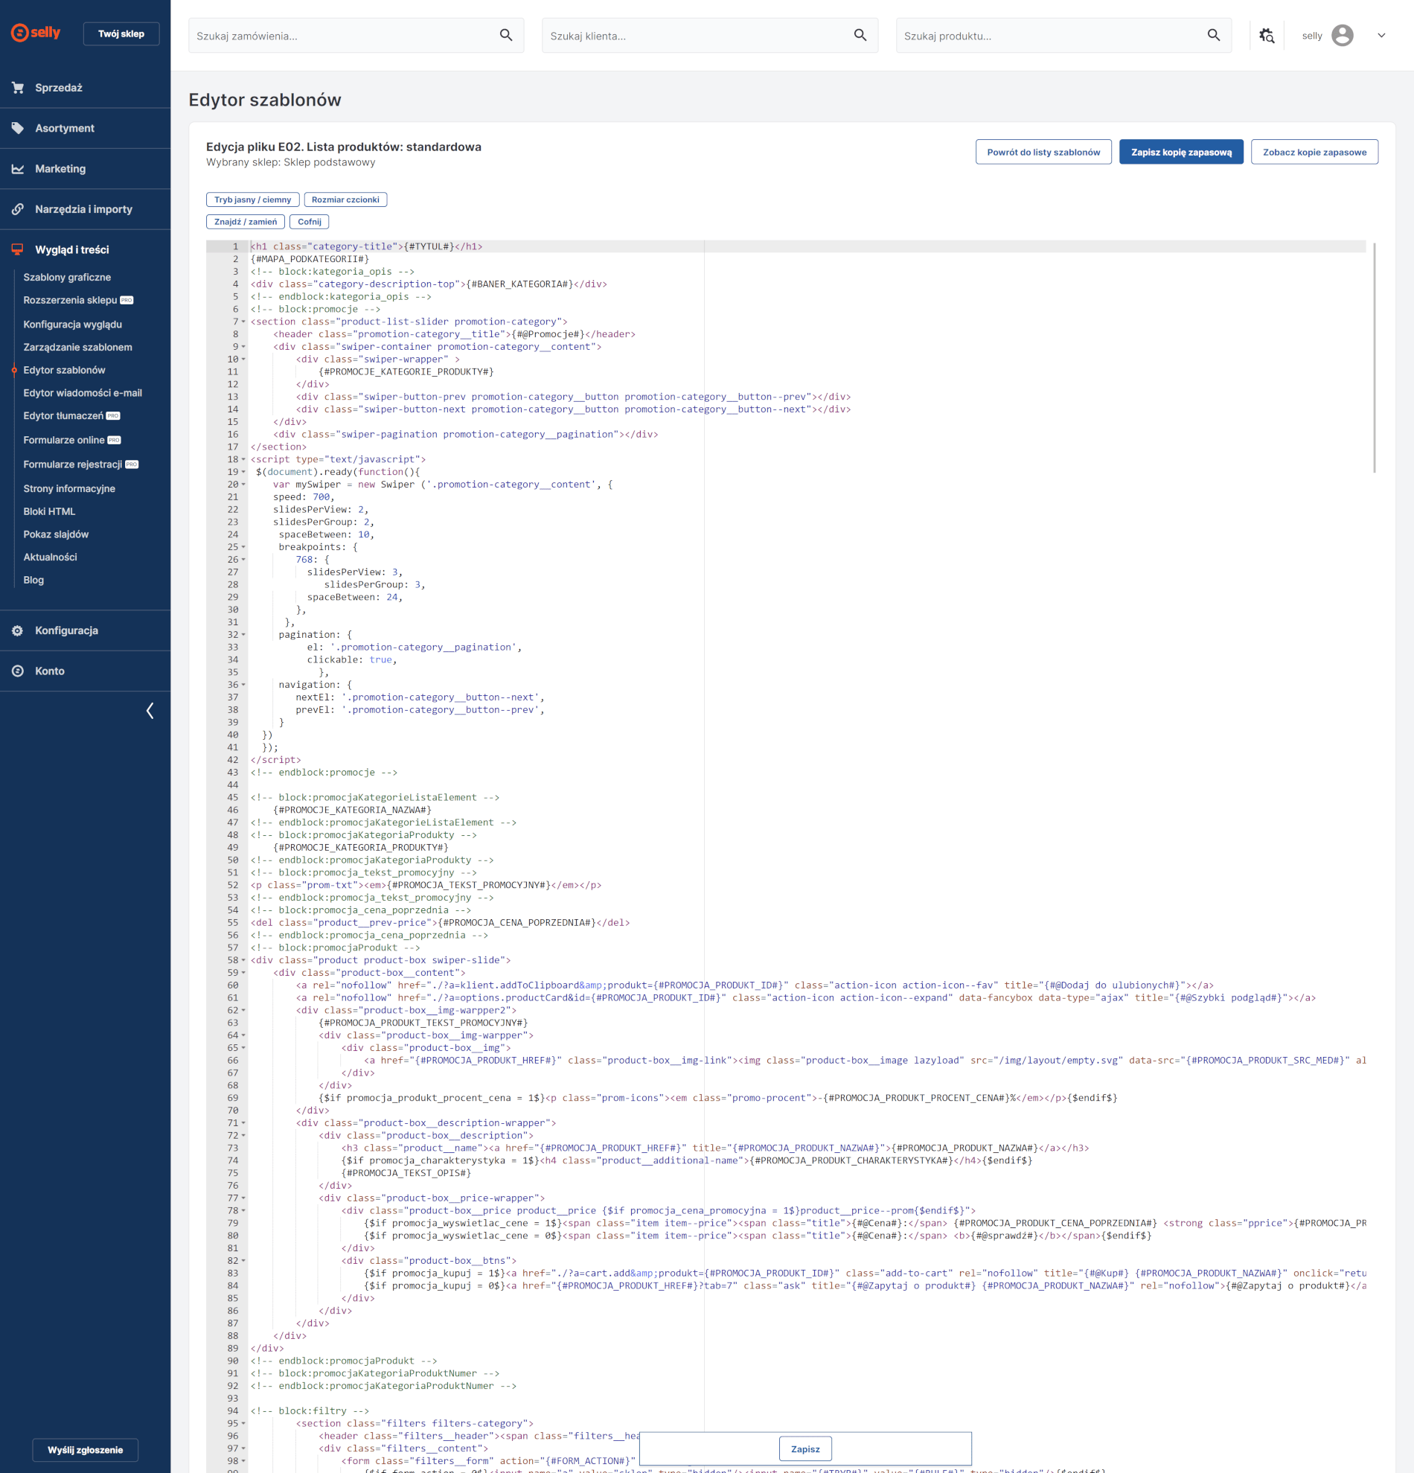Open Aktualności section
This screenshot has width=1414, height=1473.
[50, 557]
